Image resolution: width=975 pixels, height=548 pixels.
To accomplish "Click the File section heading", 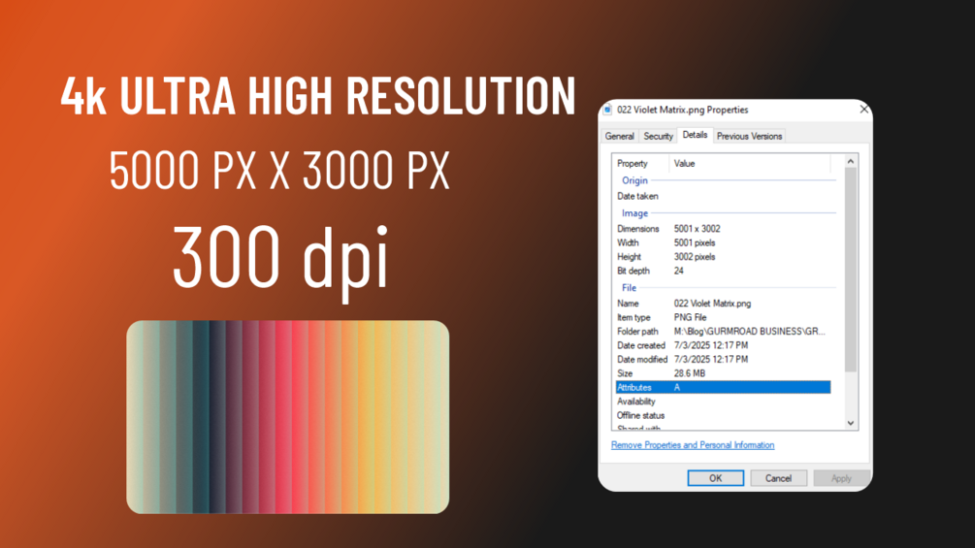I will (629, 288).
